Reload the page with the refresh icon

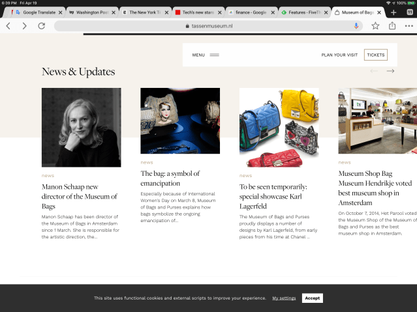[x=41, y=26]
